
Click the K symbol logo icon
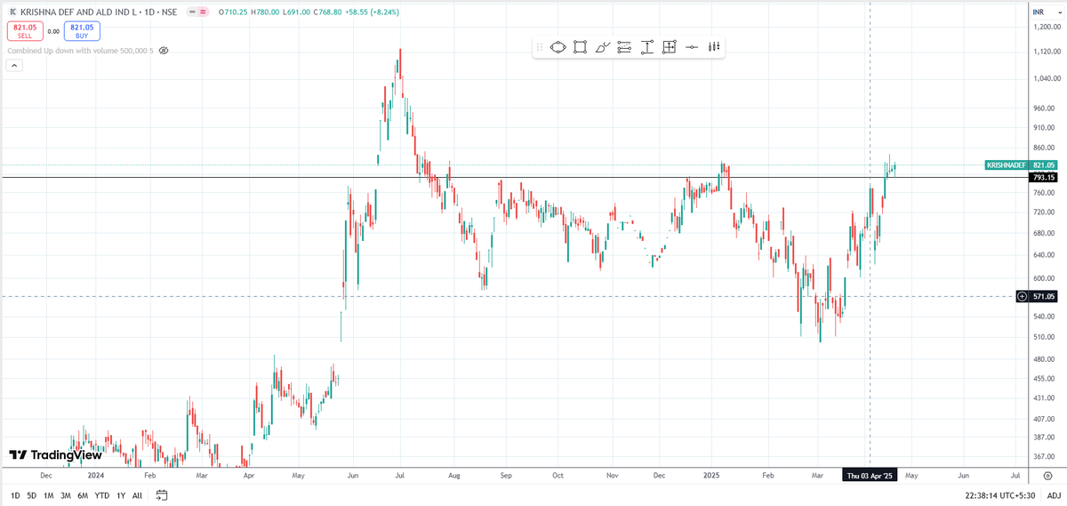pyautogui.click(x=12, y=12)
